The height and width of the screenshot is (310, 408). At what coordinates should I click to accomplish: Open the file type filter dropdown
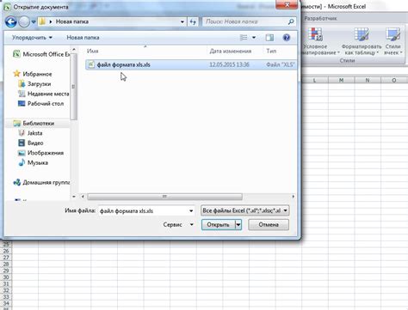tap(245, 210)
